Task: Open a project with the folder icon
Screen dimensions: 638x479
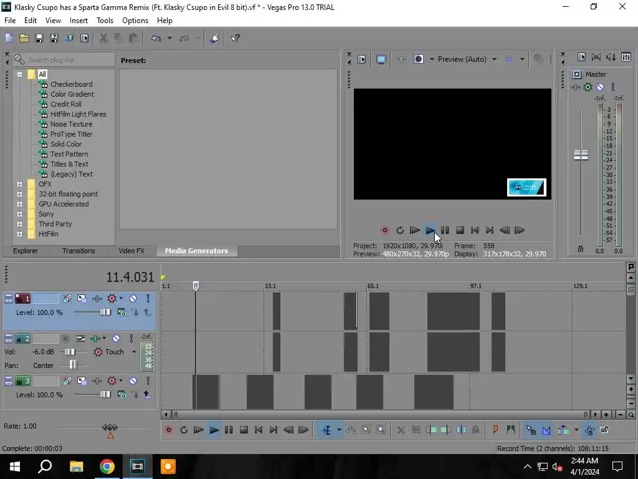Action: [x=24, y=38]
